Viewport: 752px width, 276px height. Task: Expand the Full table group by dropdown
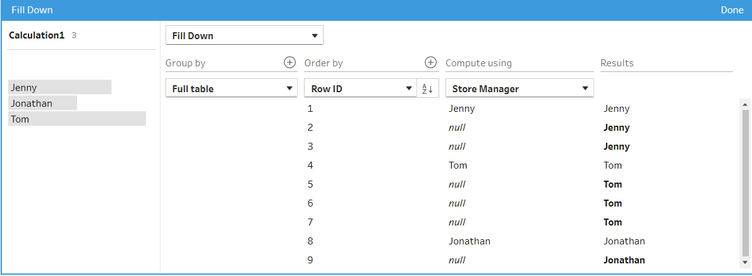pos(231,89)
